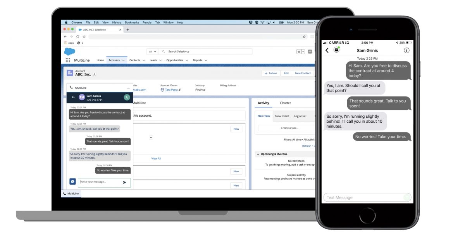Screen dimensions: 465x235
Task: Go back with Chrome back arrow
Action: [x=65, y=36]
